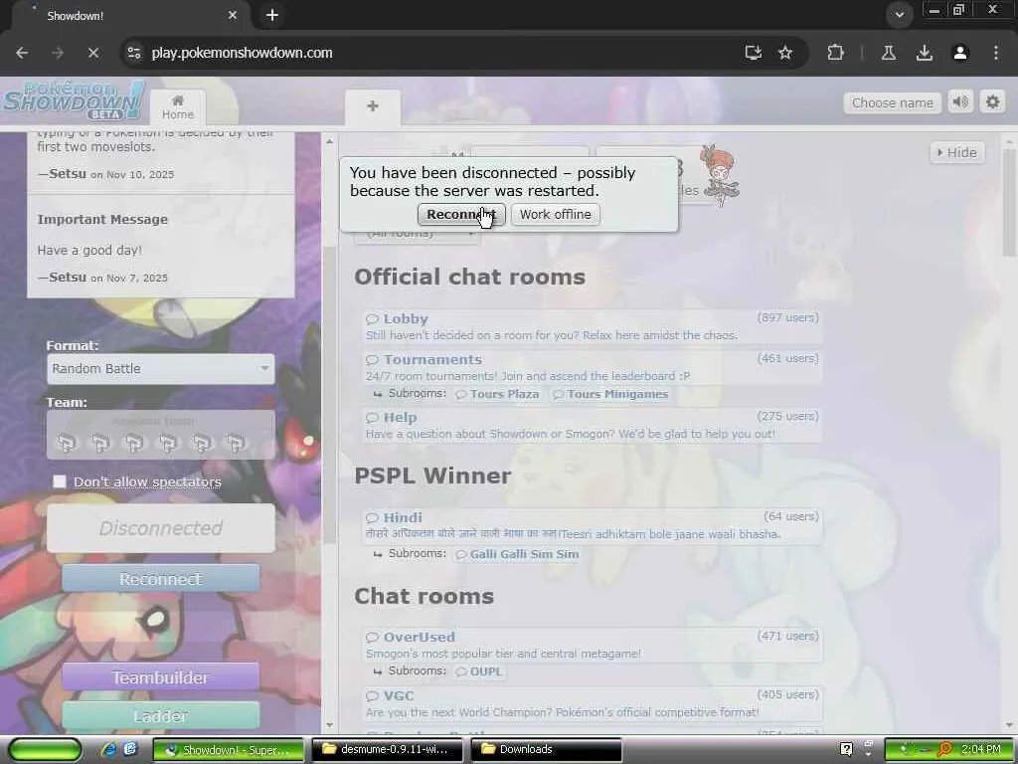Hide the rooms panel with the Hide button
This screenshot has height=764, width=1018.
click(957, 152)
